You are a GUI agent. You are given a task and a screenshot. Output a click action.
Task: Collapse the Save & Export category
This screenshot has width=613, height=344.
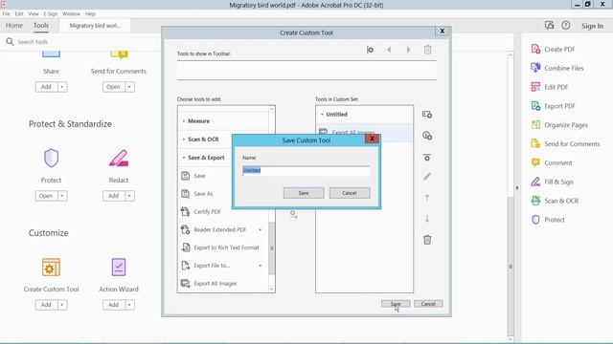tap(184, 158)
